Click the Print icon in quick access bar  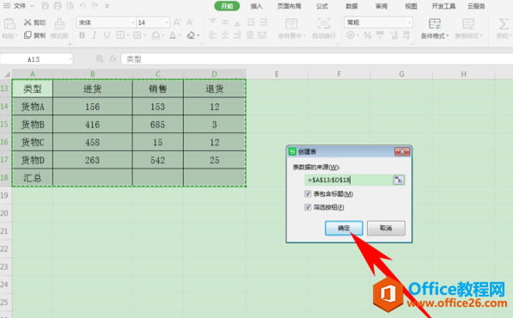(x=58, y=6)
